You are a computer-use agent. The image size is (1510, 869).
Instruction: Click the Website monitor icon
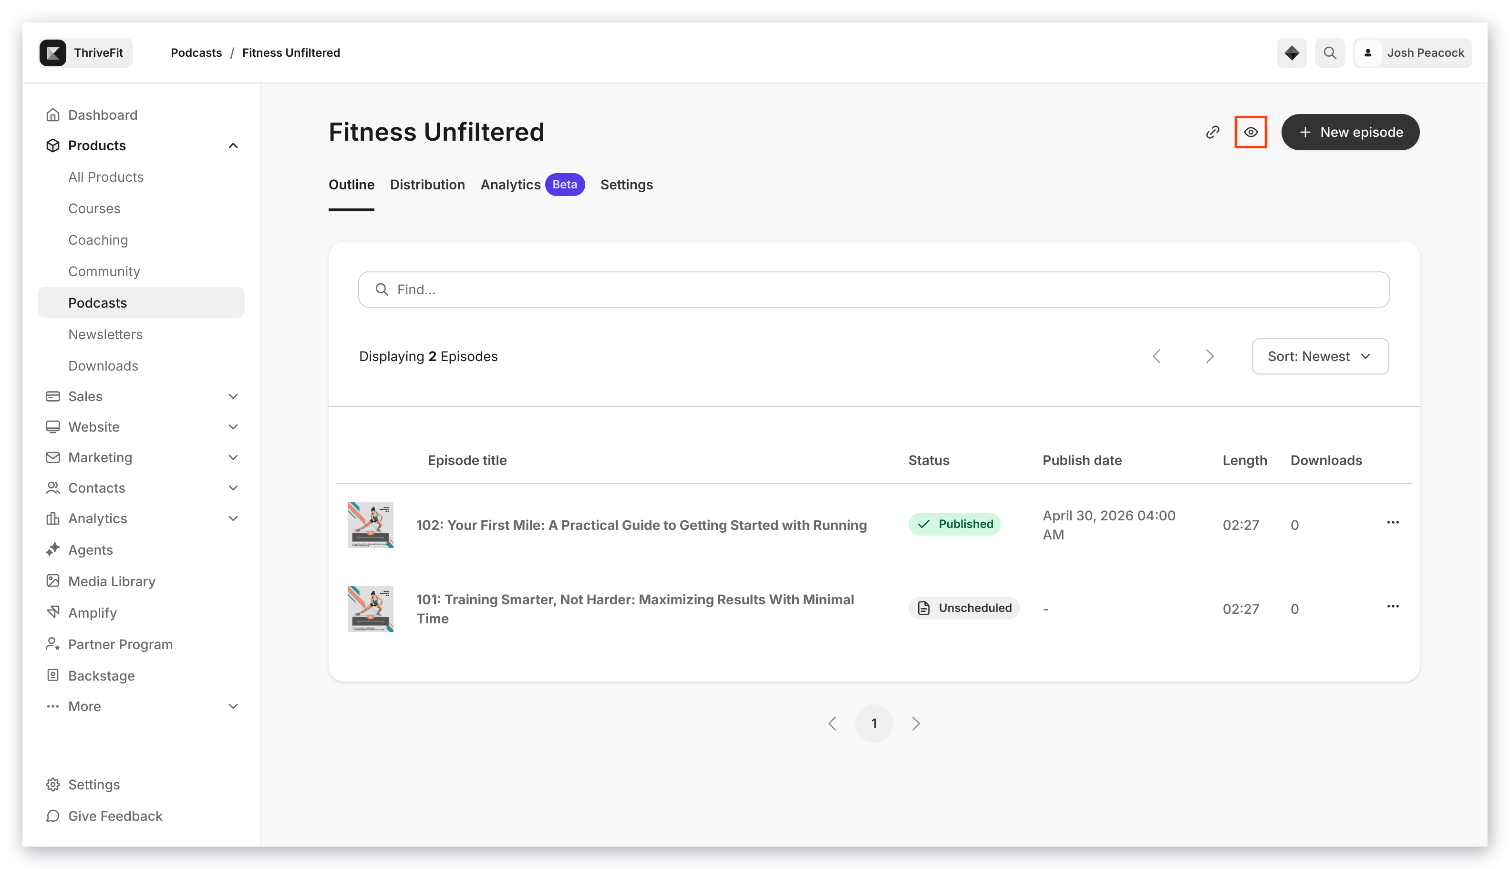point(52,427)
